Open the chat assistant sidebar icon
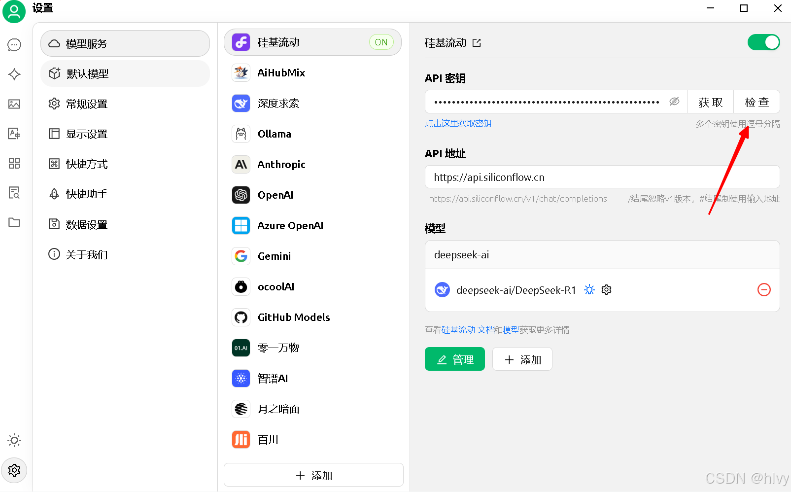 14,45
